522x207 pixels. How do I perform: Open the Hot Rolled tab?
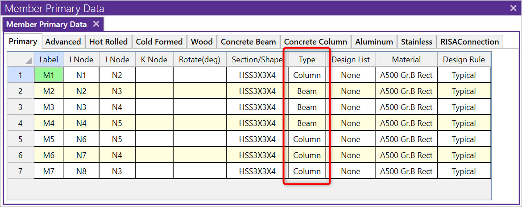point(108,42)
